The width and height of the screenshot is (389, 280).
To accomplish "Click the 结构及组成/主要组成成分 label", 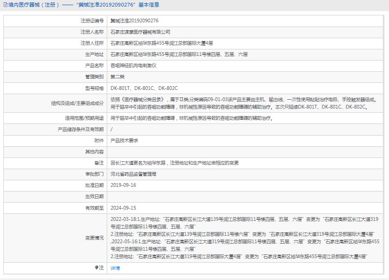I will coord(77,103).
